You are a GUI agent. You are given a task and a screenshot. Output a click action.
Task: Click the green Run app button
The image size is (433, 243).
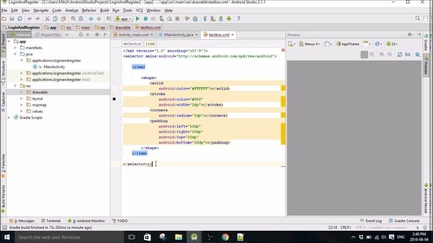[x=137, y=19]
